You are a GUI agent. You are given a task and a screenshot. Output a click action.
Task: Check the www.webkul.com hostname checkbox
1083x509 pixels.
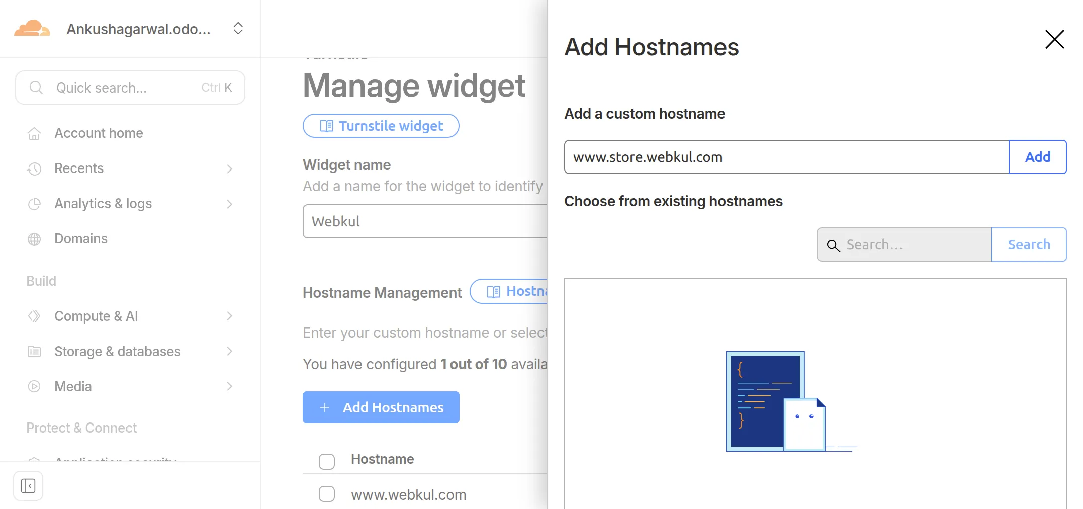click(x=327, y=494)
